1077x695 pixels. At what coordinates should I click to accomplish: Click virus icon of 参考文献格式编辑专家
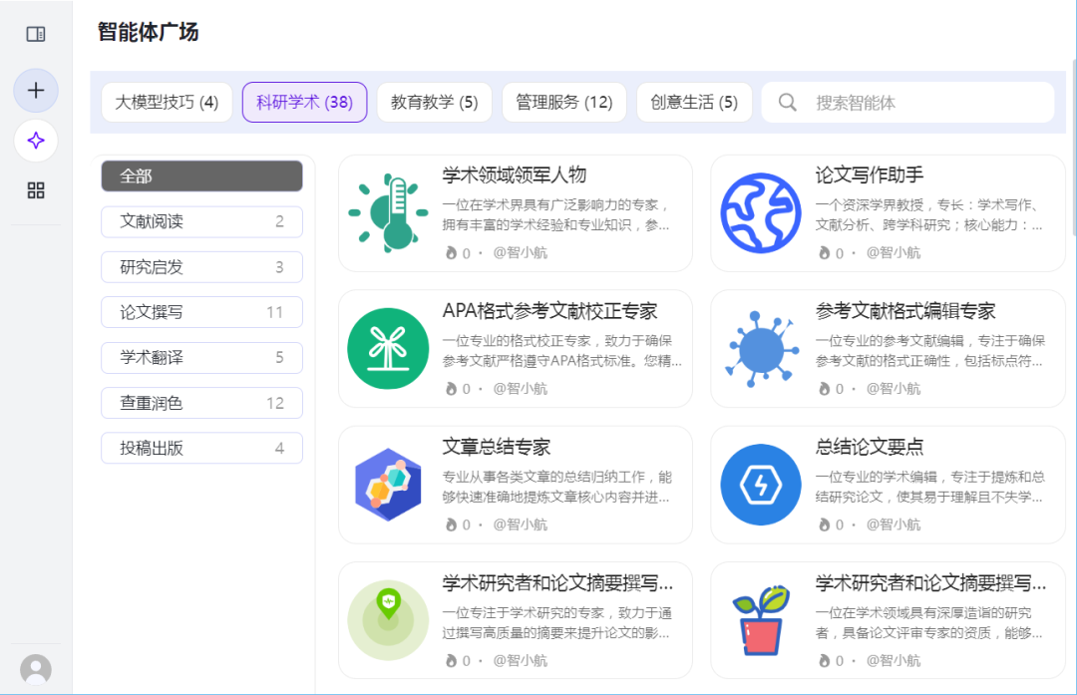[760, 349]
